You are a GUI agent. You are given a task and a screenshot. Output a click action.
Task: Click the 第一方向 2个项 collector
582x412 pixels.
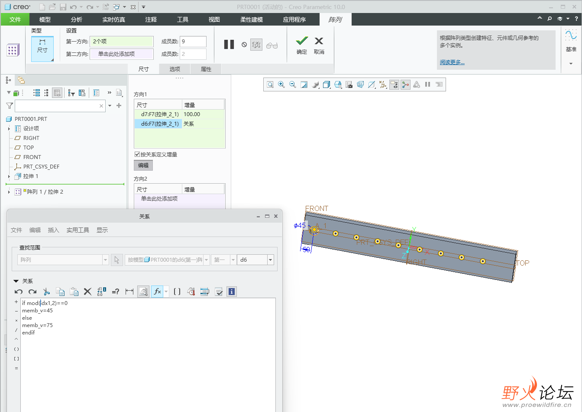pyautogui.click(x=122, y=42)
